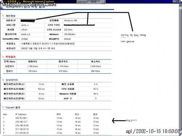This screenshot has width=182, height=136.
Task: Click the scrollbar down arrow
Action: 181,134
